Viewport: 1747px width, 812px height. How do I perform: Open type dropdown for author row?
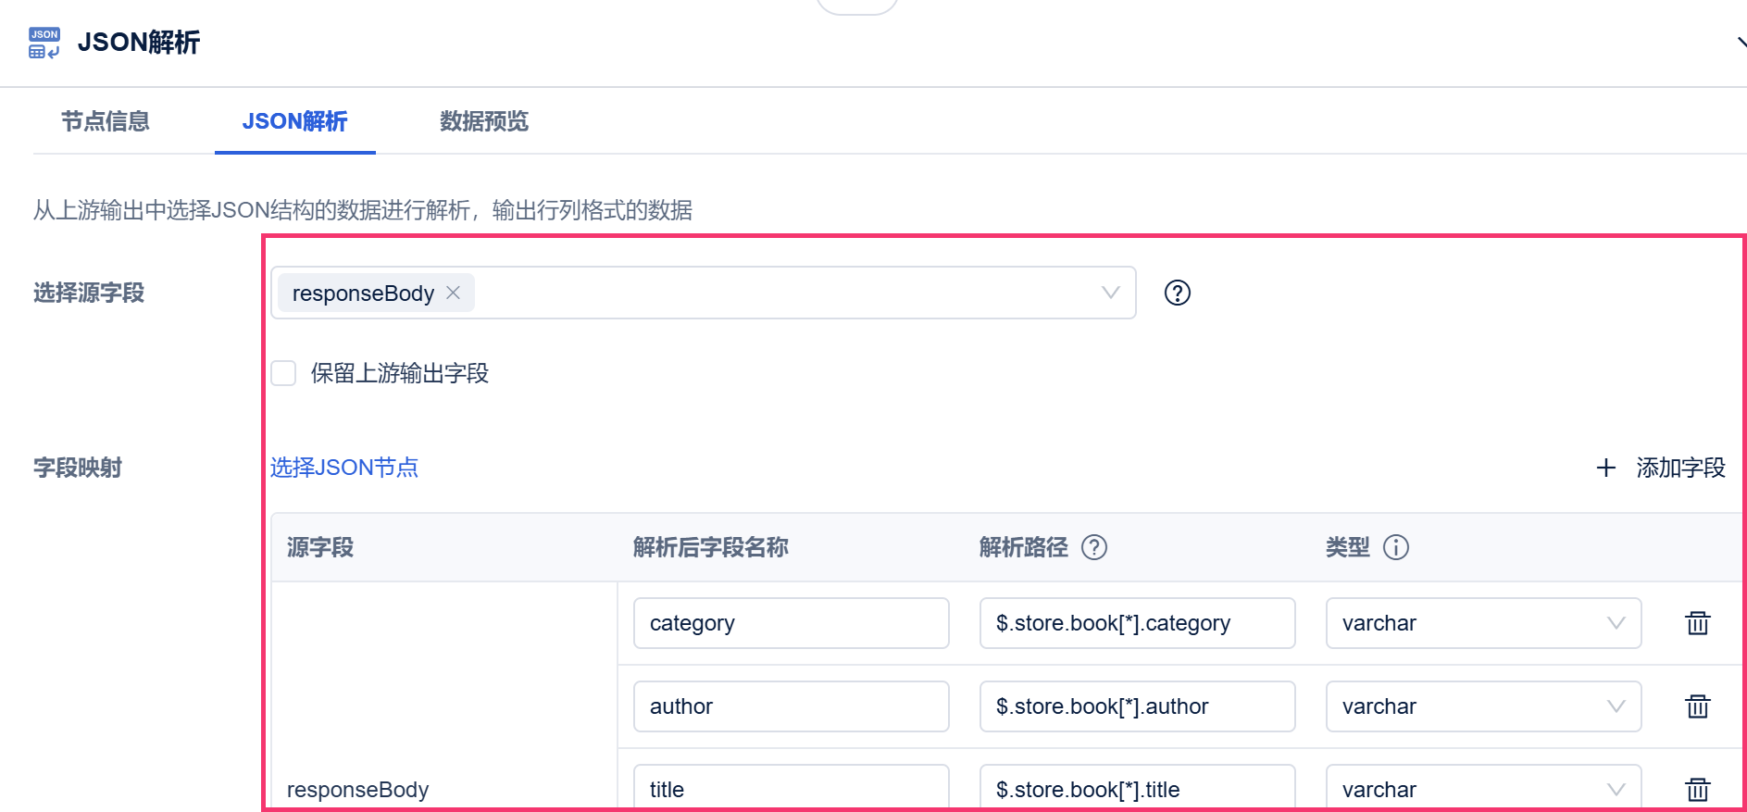(1482, 706)
